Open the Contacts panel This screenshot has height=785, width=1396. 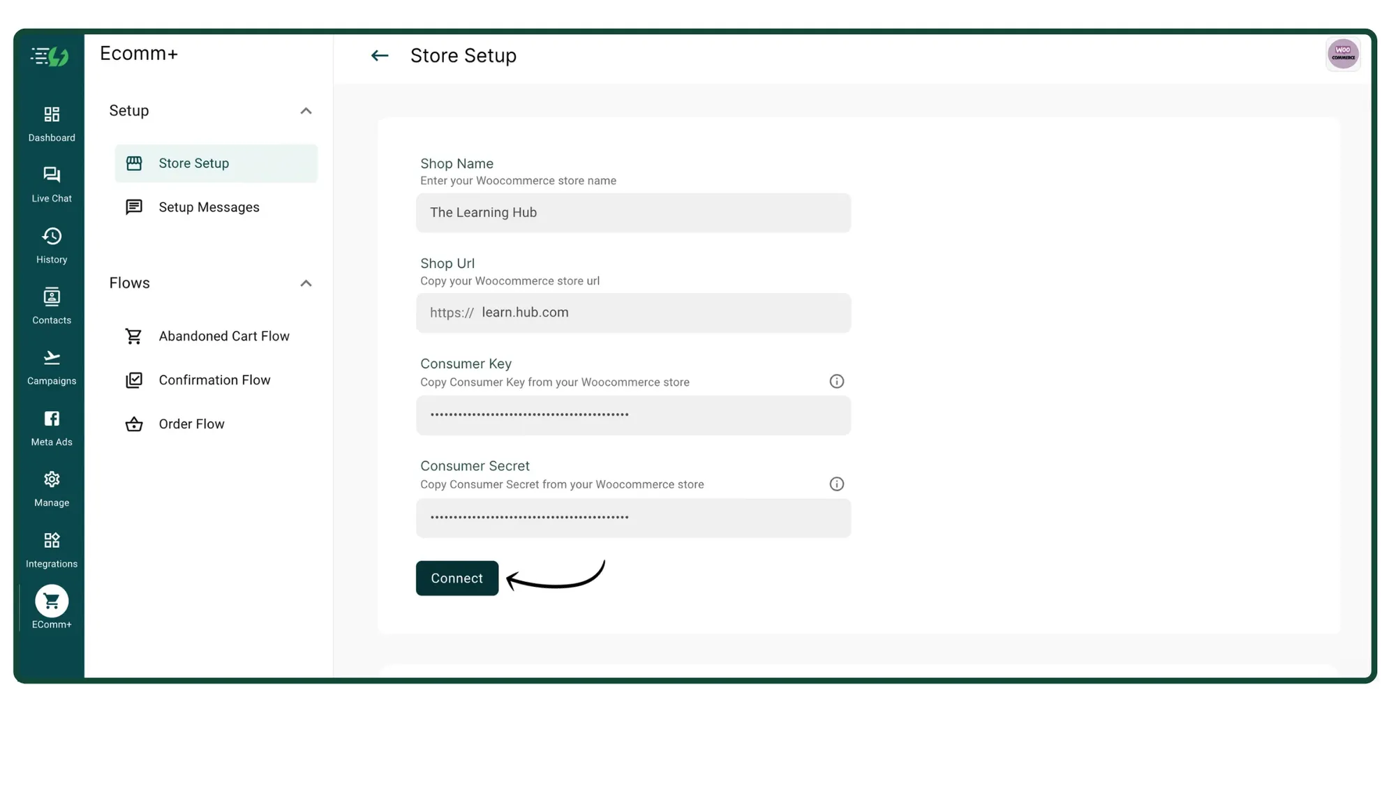click(51, 305)
